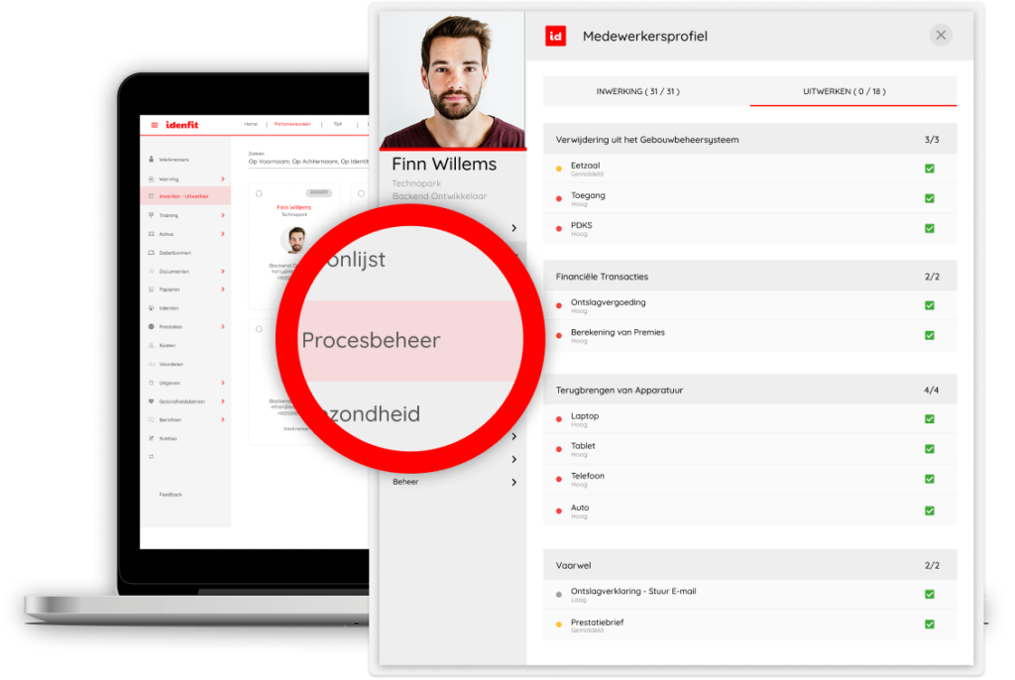Click the Werknemers person icon in sidebar

pyautogui.click(x=151, y=160)
